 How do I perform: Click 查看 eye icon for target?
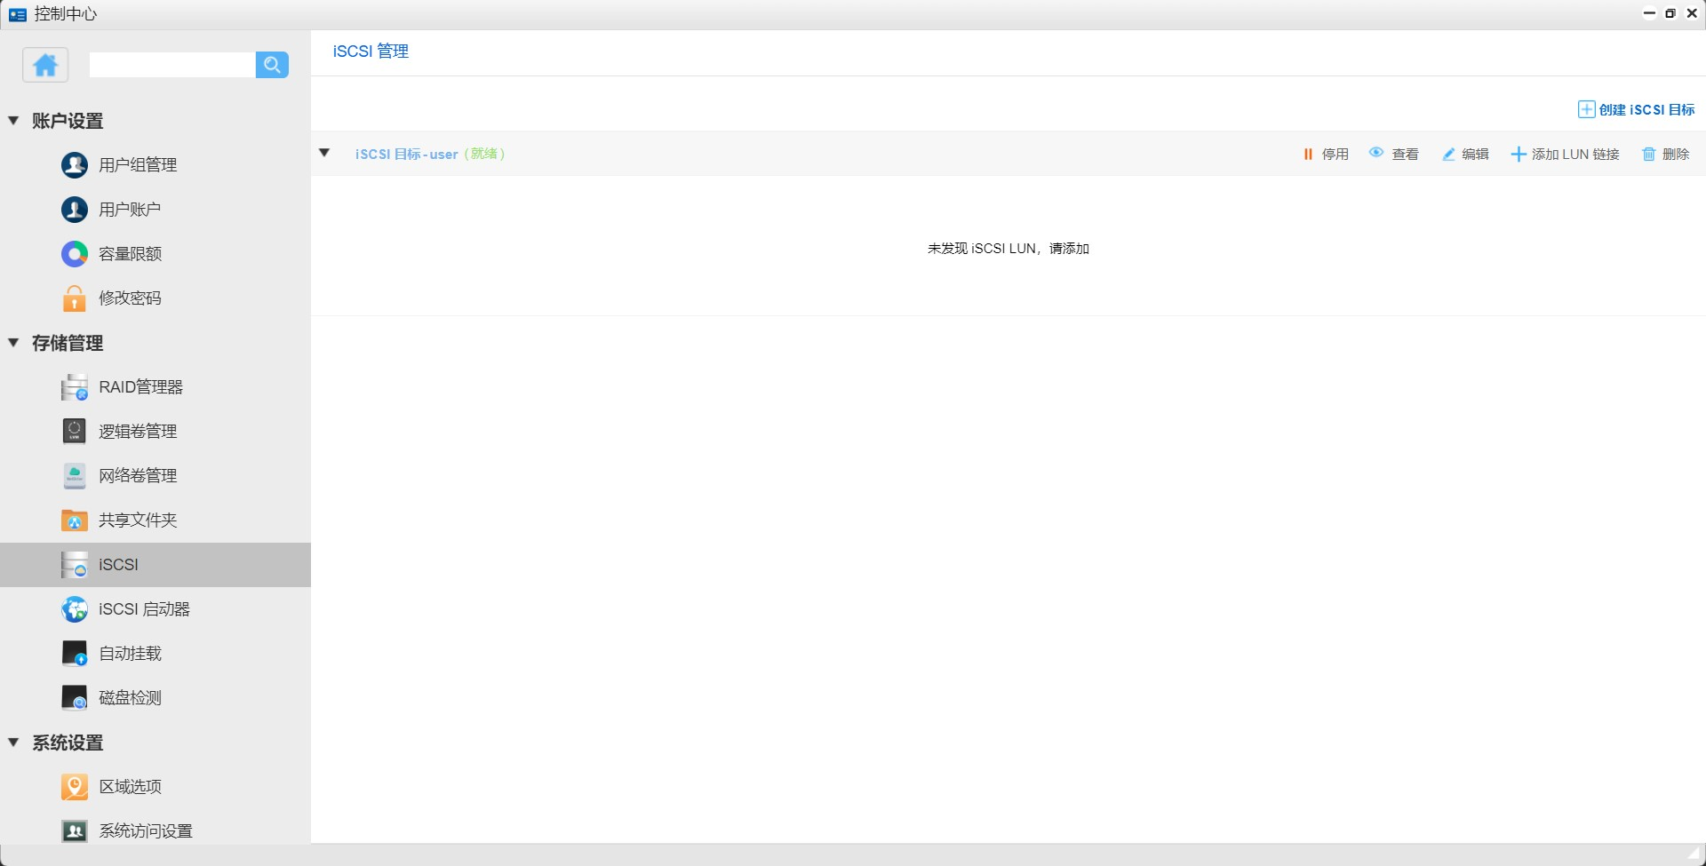click(x=1394, y=155)
